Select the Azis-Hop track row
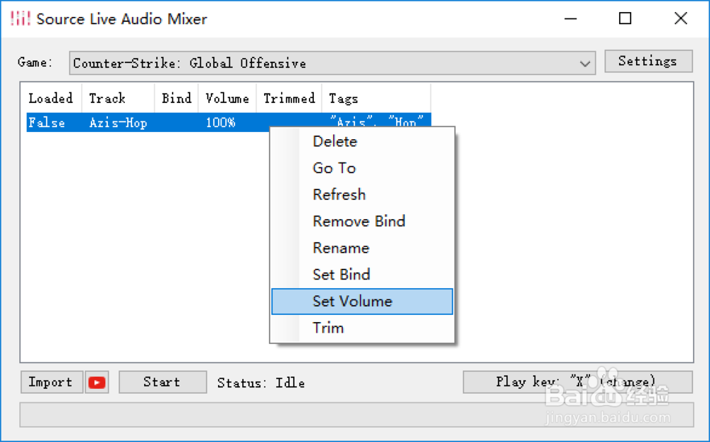710x442 pixels. [118, 123]
